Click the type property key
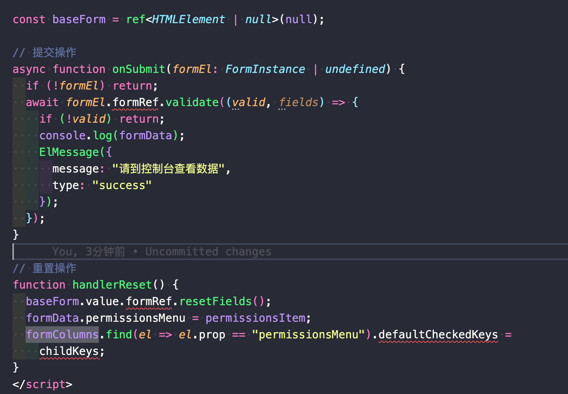568x394 pixels. point(66,185)
